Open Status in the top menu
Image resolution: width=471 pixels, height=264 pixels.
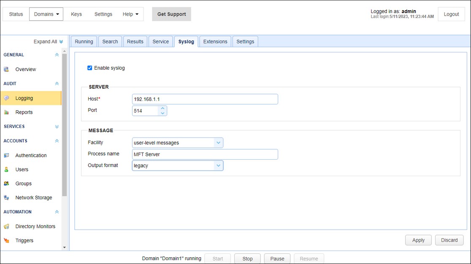[x=16, y=14]
